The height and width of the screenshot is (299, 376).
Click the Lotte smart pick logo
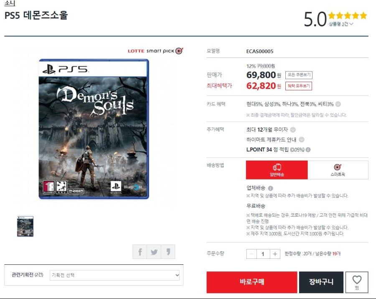click(155, 51)
